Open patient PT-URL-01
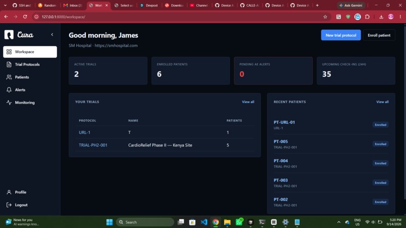This screenshot has height=228, width=406. [x=284, y=122]
